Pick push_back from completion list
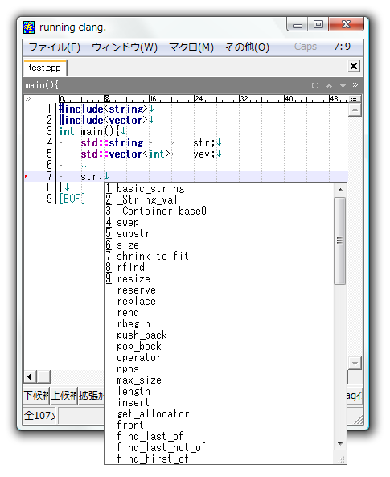 coord(142,335)
